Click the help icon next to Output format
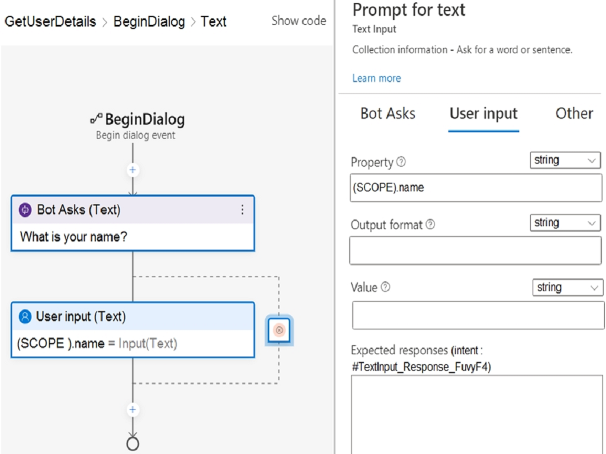Viewport: 606px width, 454px height. pos(430,224)
